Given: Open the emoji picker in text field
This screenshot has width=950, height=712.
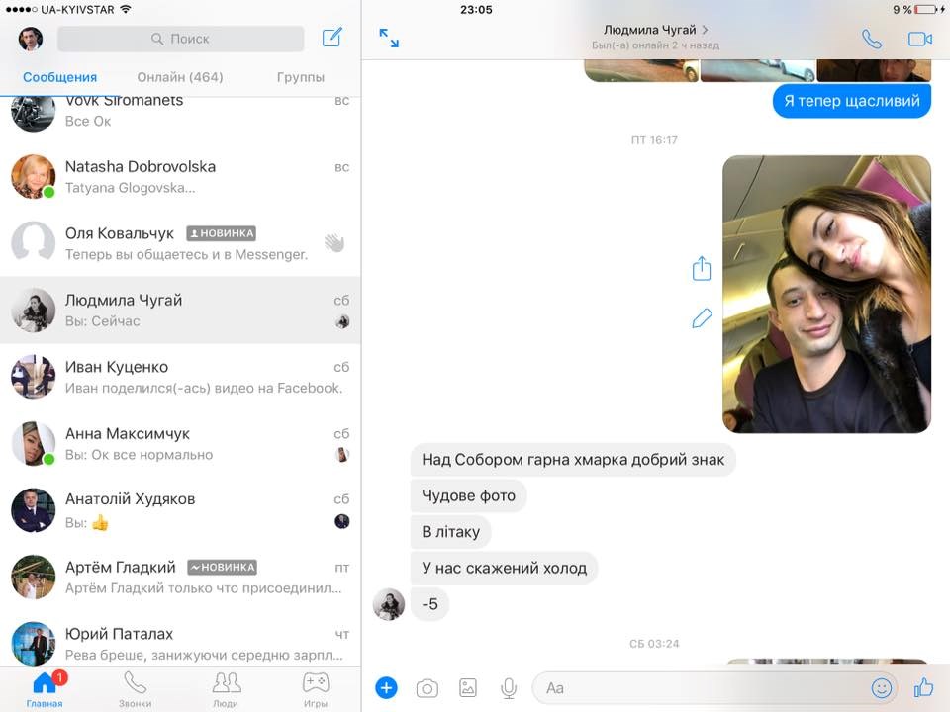Looking at the screenshot, I should click(x=881, y=687).
